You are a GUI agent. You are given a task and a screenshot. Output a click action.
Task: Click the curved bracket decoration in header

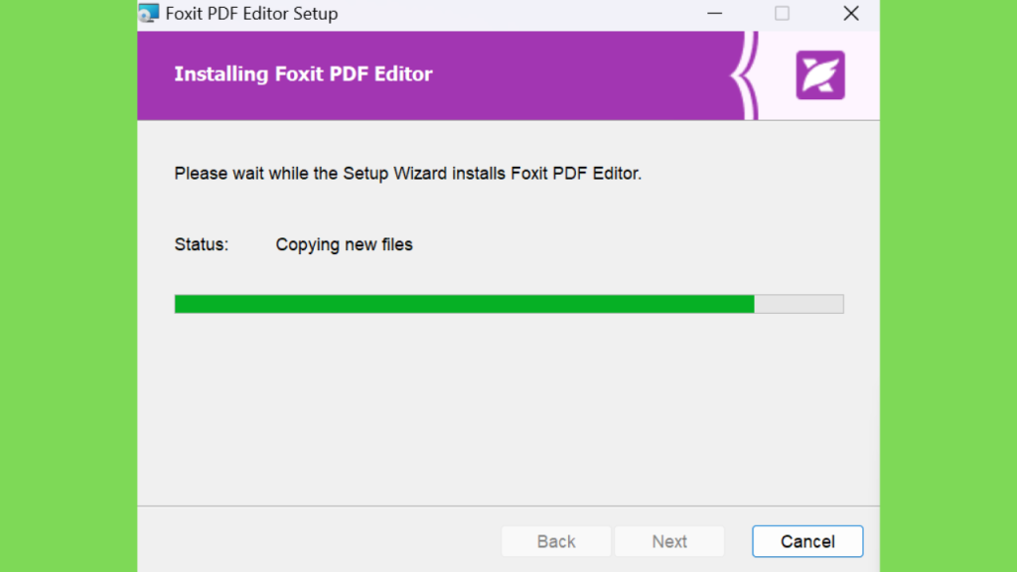pos(745,75)
